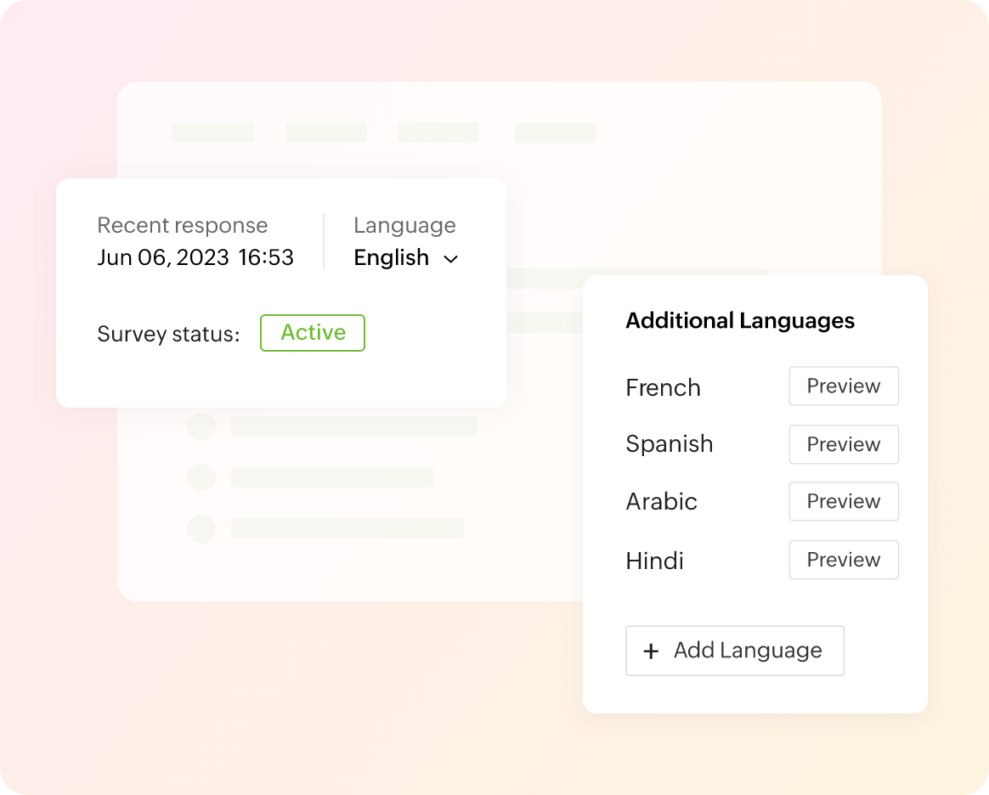989x795 pixels.
Task: Open Preview for the Hindi language
Action: coord(843,560)
